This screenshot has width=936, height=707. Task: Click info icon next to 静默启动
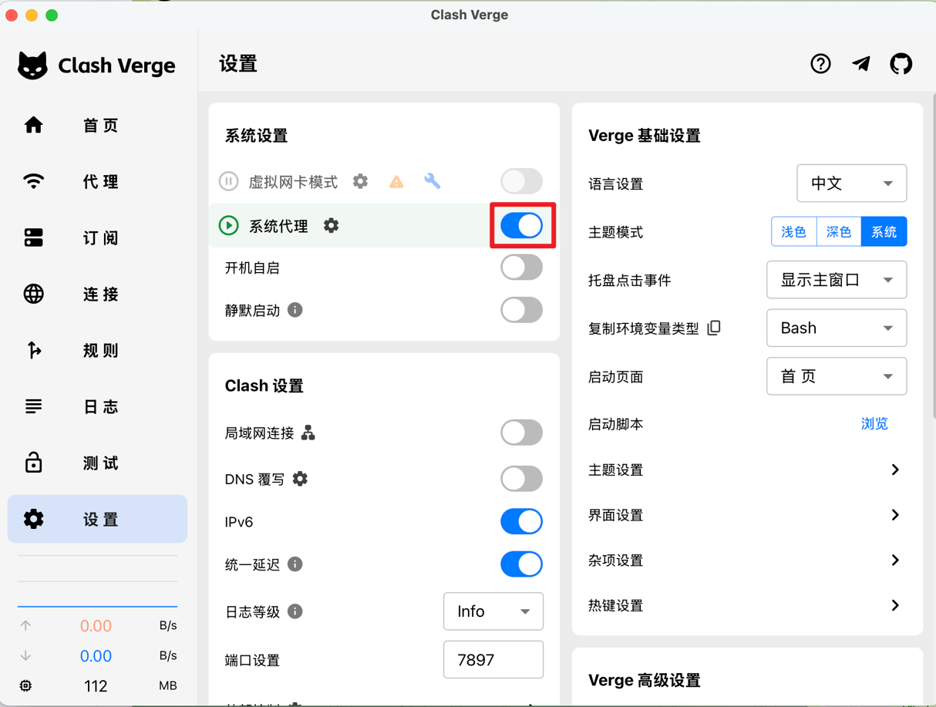pyautogui.click(x=295, y=310)
